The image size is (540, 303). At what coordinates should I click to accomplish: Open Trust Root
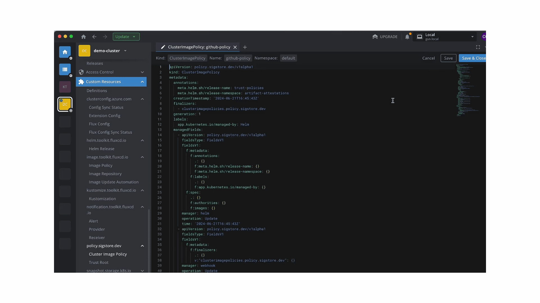pyautogui.click(x=99, y=262)
